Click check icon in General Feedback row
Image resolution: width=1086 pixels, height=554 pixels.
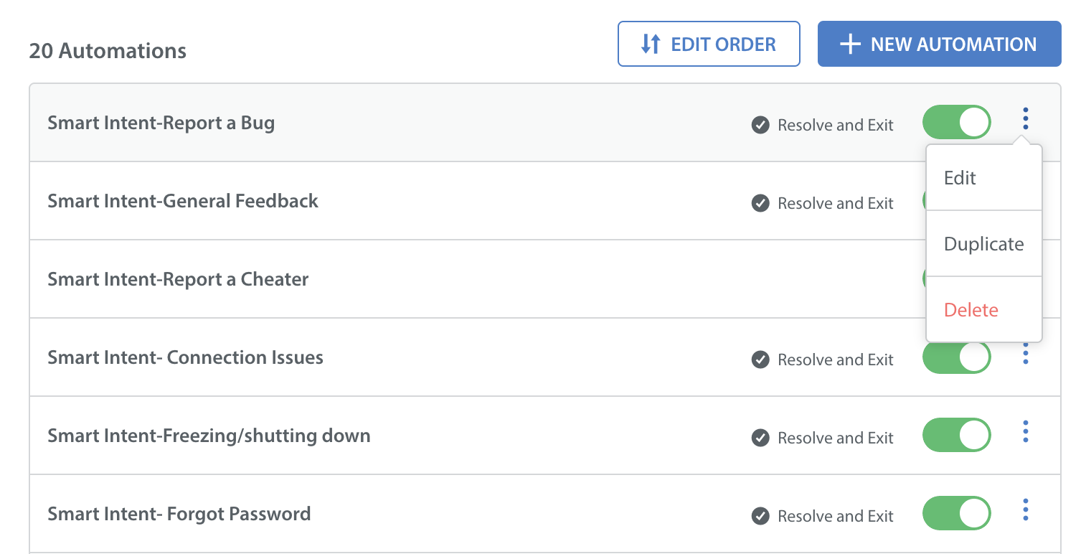point(760,203)
